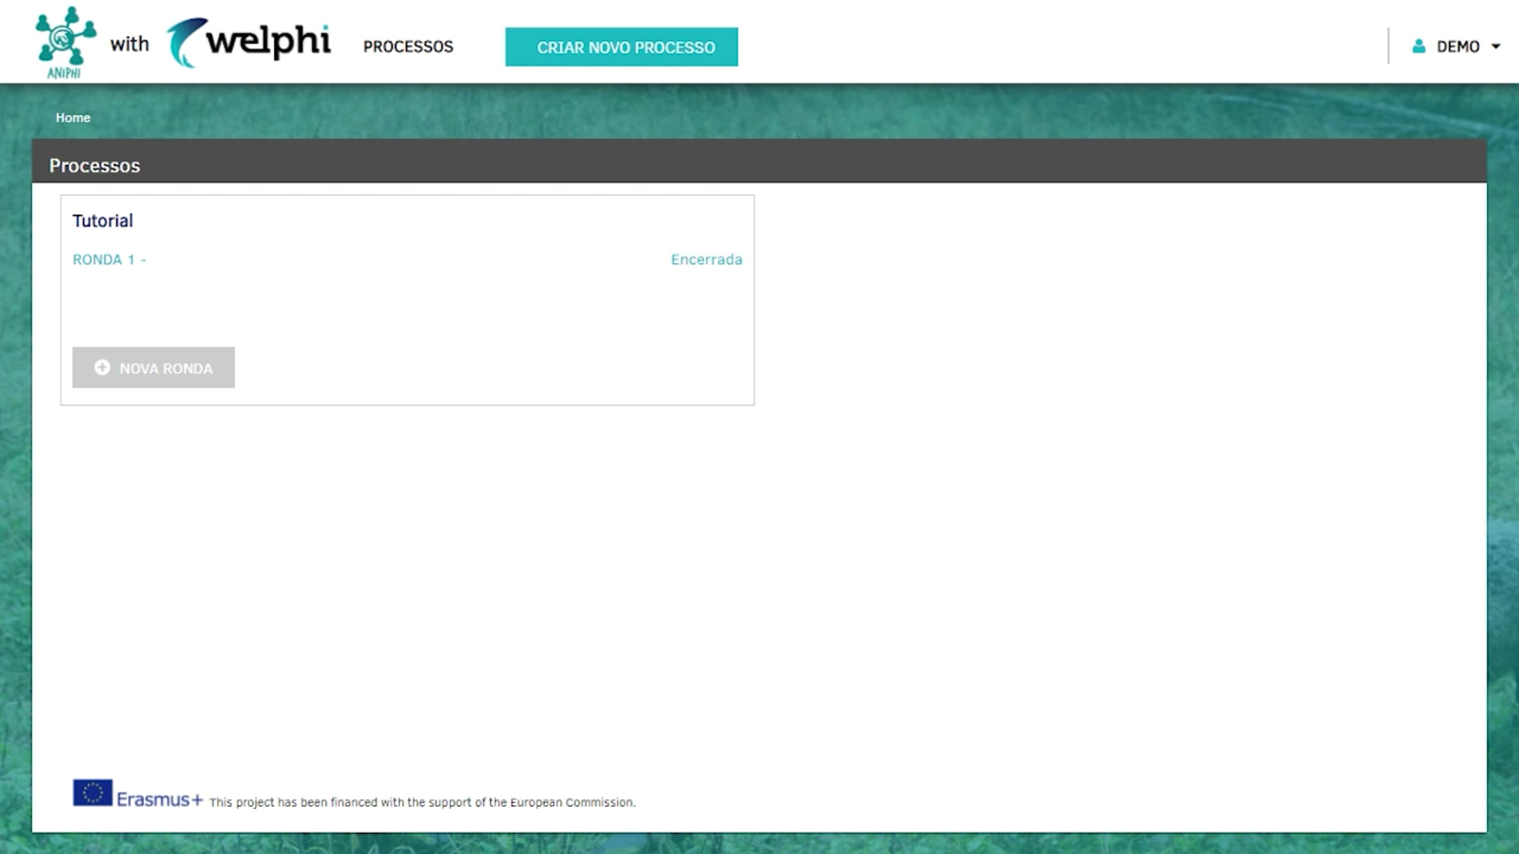Screen dimensions: 1519x854
Task: Open the PROCESSOS menu item
Action: tap(408, 46)
